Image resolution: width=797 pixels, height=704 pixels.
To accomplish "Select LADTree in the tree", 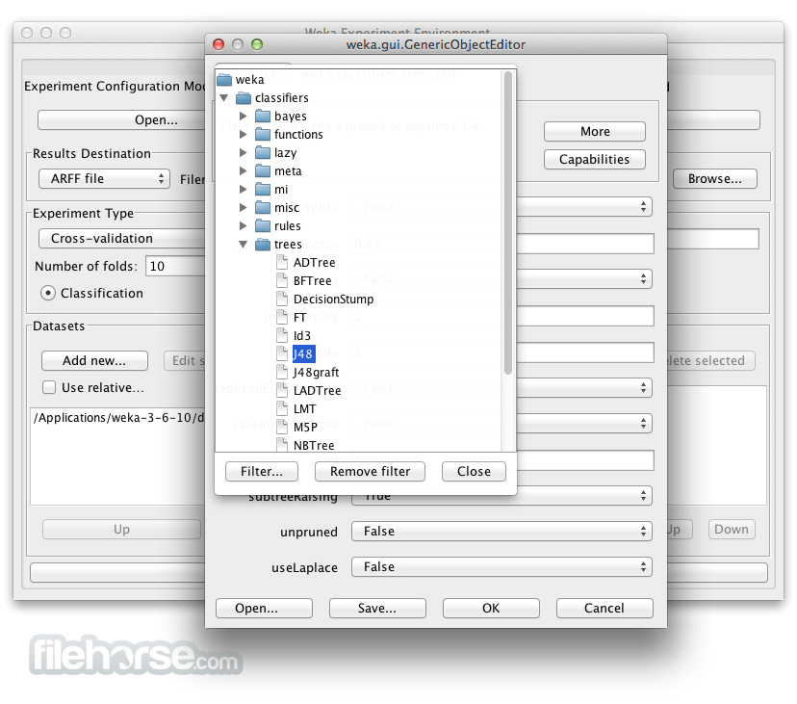I will [318, 391].
